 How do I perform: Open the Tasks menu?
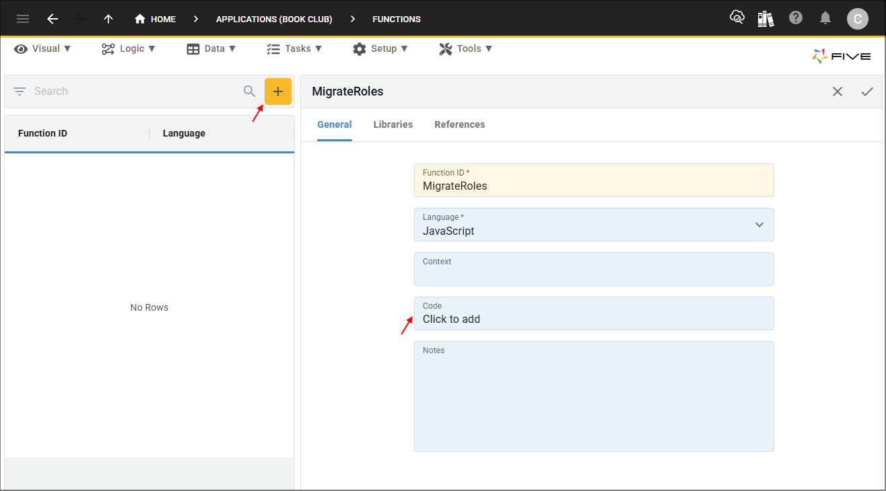tap(294, 48)
